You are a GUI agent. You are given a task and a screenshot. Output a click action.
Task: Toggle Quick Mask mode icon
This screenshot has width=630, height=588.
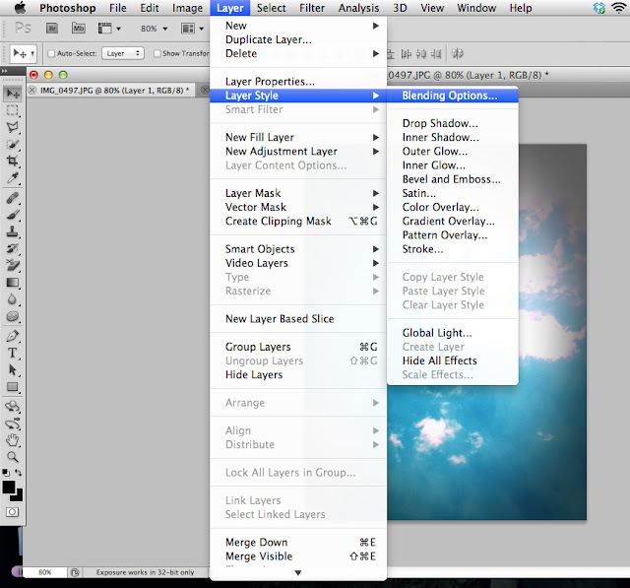[x=12, y=512]
